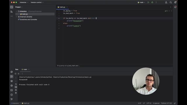Screen dimensions: 187x105
Task: Start debugging with the bug icon
Action: coord(152,2)
